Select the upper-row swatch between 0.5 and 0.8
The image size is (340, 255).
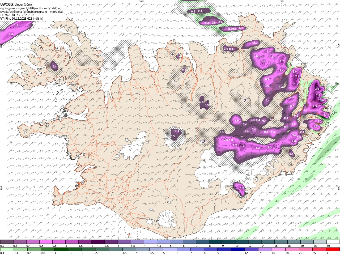[x=46, y=242]
